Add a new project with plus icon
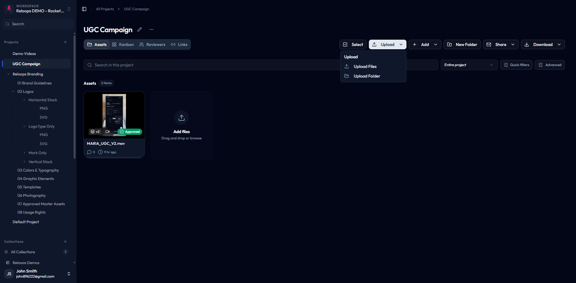 (65, 42)
